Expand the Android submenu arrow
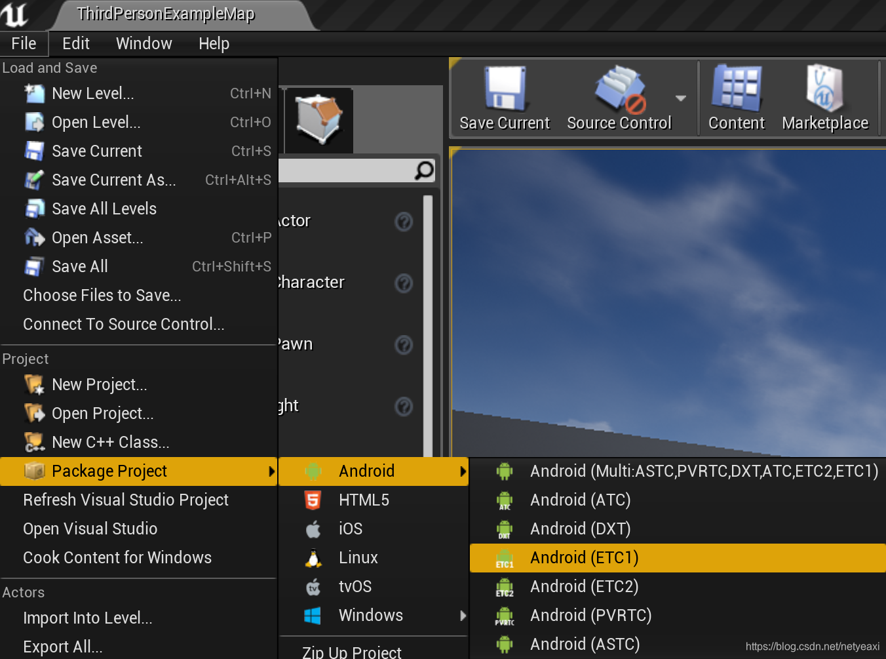The image size is (886, 659). (463, 471)
